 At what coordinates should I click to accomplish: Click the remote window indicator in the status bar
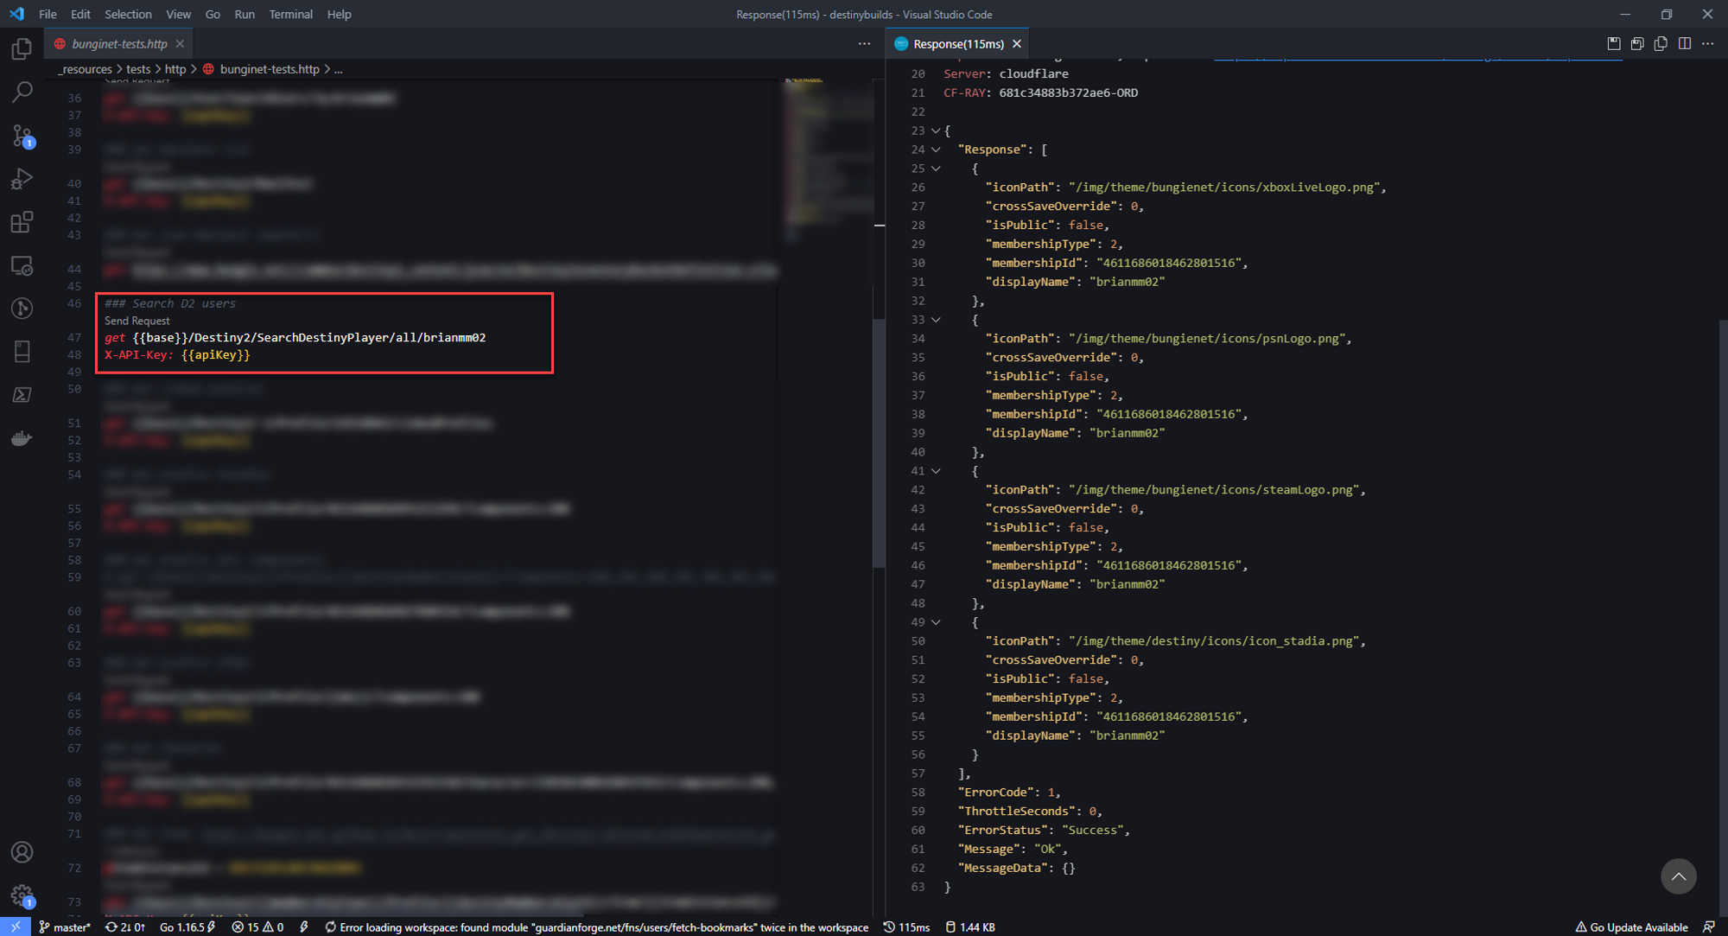[16, 926]
